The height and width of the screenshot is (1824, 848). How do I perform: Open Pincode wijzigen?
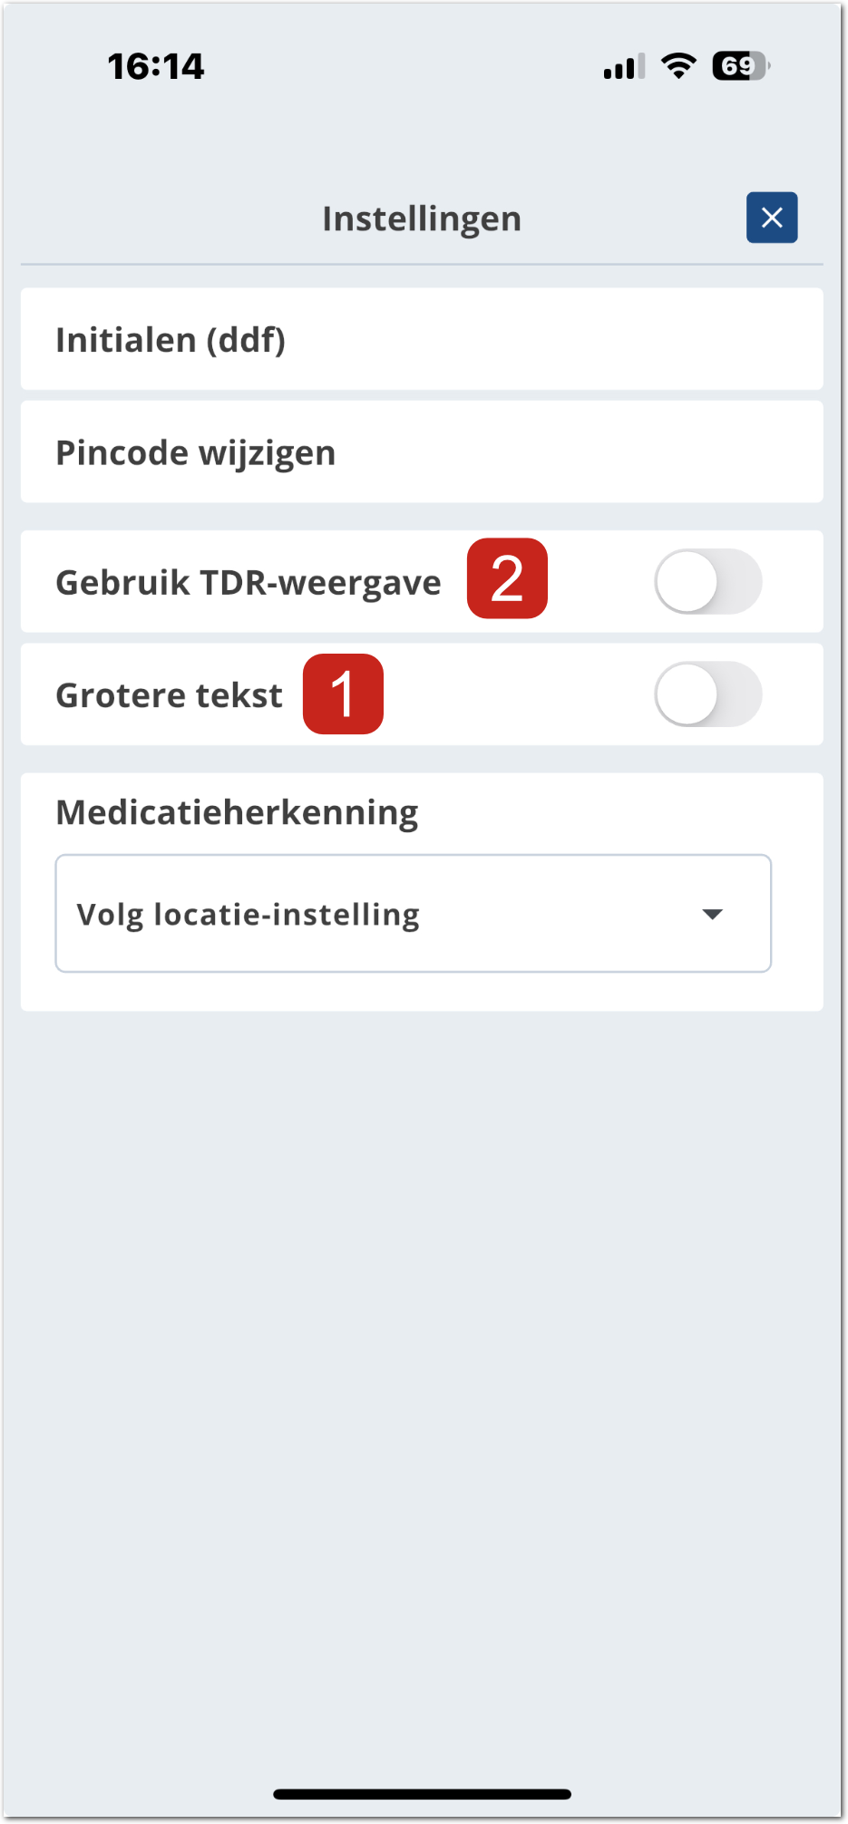click(x=422, y=451)
